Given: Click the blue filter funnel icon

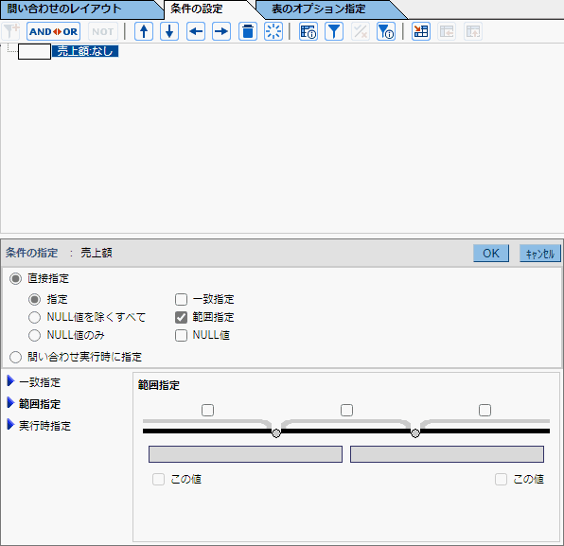Looking at the screenshot, I should [334, 31].
